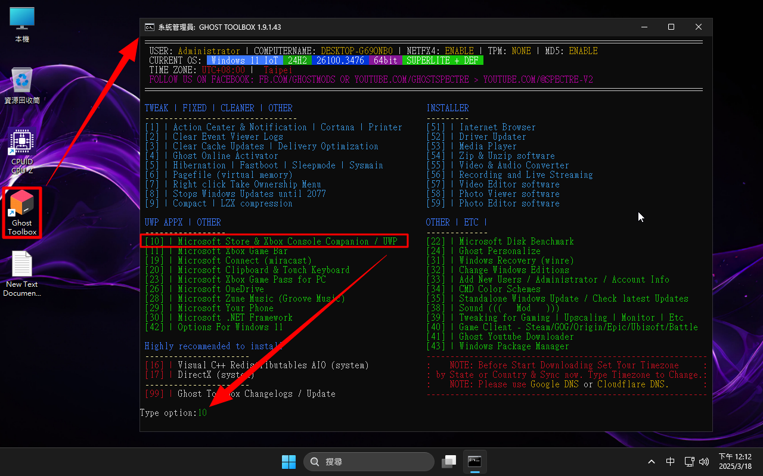Click option [42] Options For Windows 11

point(214,327)
